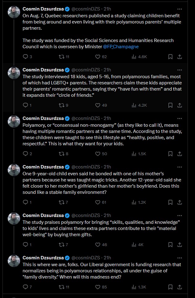Click the 21h timestamp on the polyamory definition tweet

pyautogui.click(x=107, y=118)
